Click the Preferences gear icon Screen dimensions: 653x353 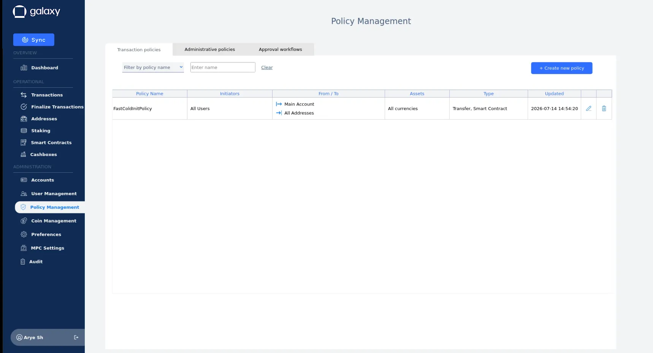pyautogui.click(x=24, y=235)
